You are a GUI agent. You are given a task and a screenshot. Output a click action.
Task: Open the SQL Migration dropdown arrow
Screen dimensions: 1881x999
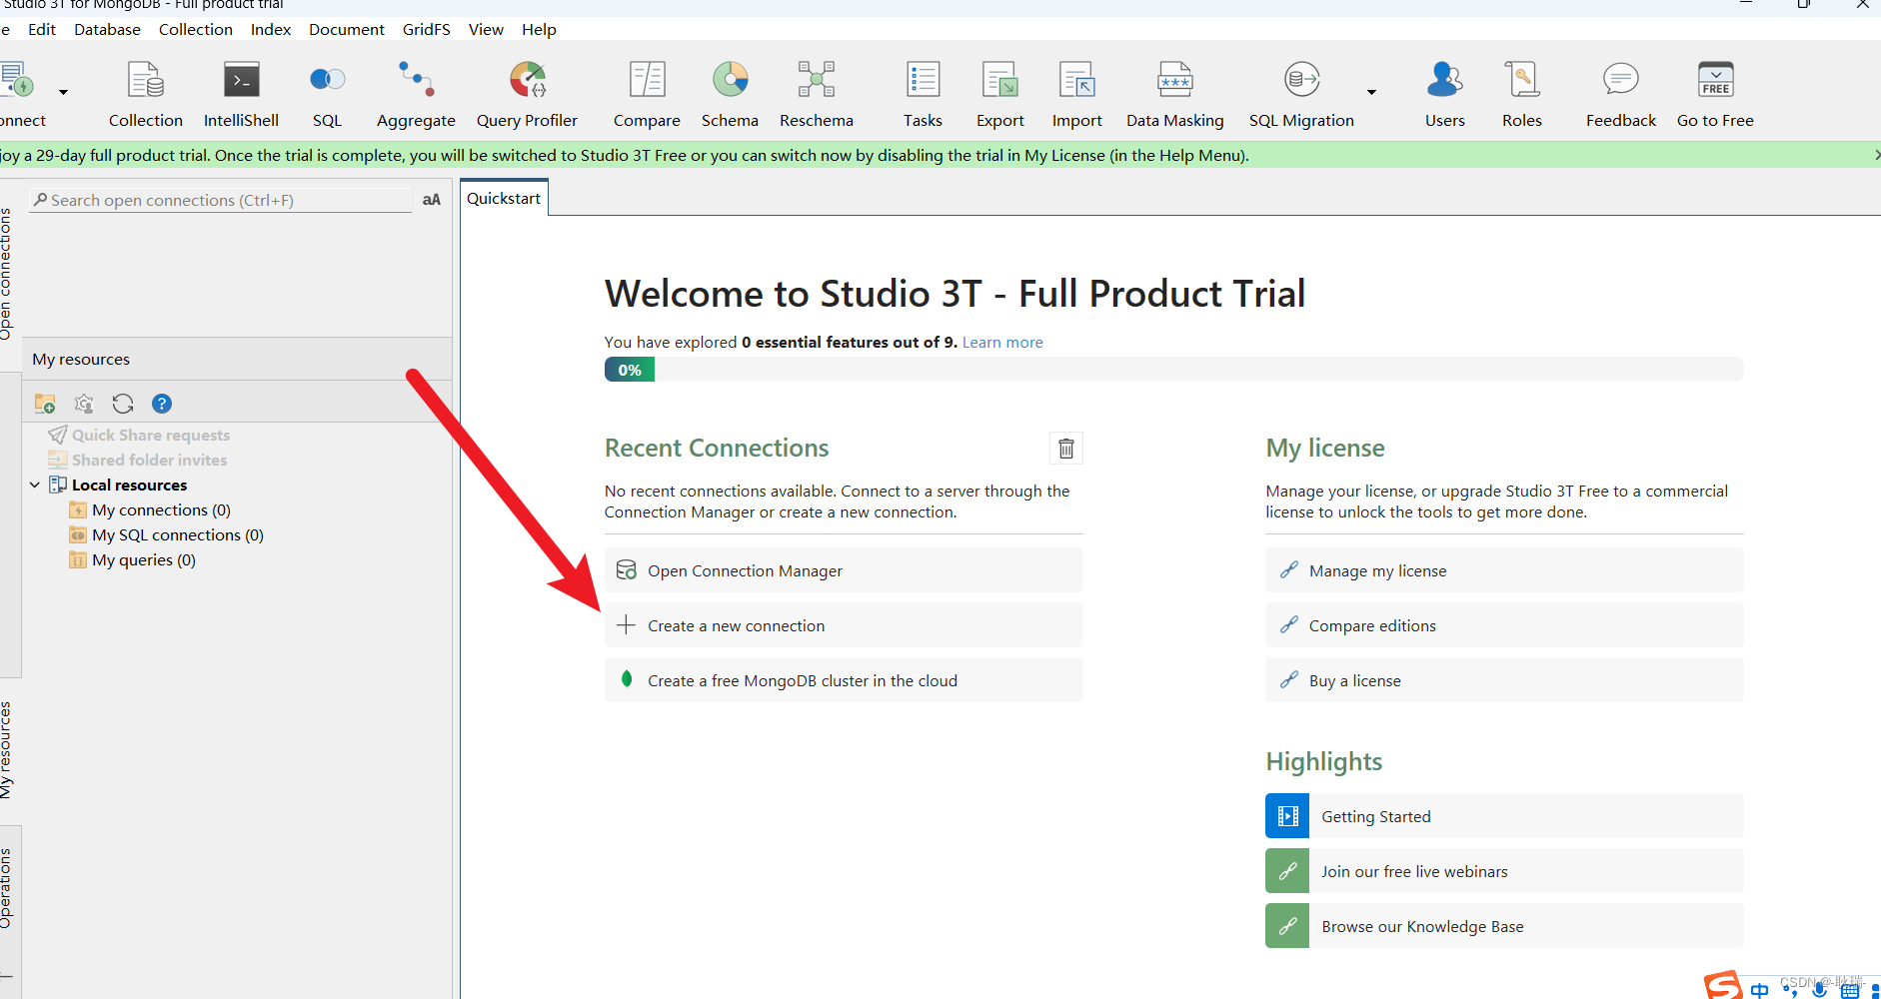click(1371, 92)
